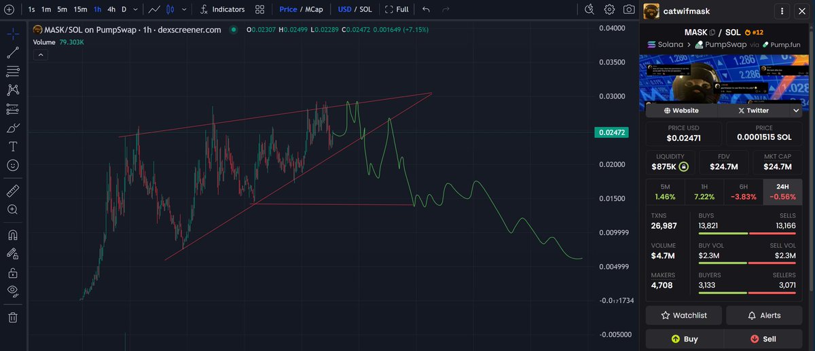Screen dimensions: 815x351
Task: Select the 1s timeframe
Action: tap(32, 10)
